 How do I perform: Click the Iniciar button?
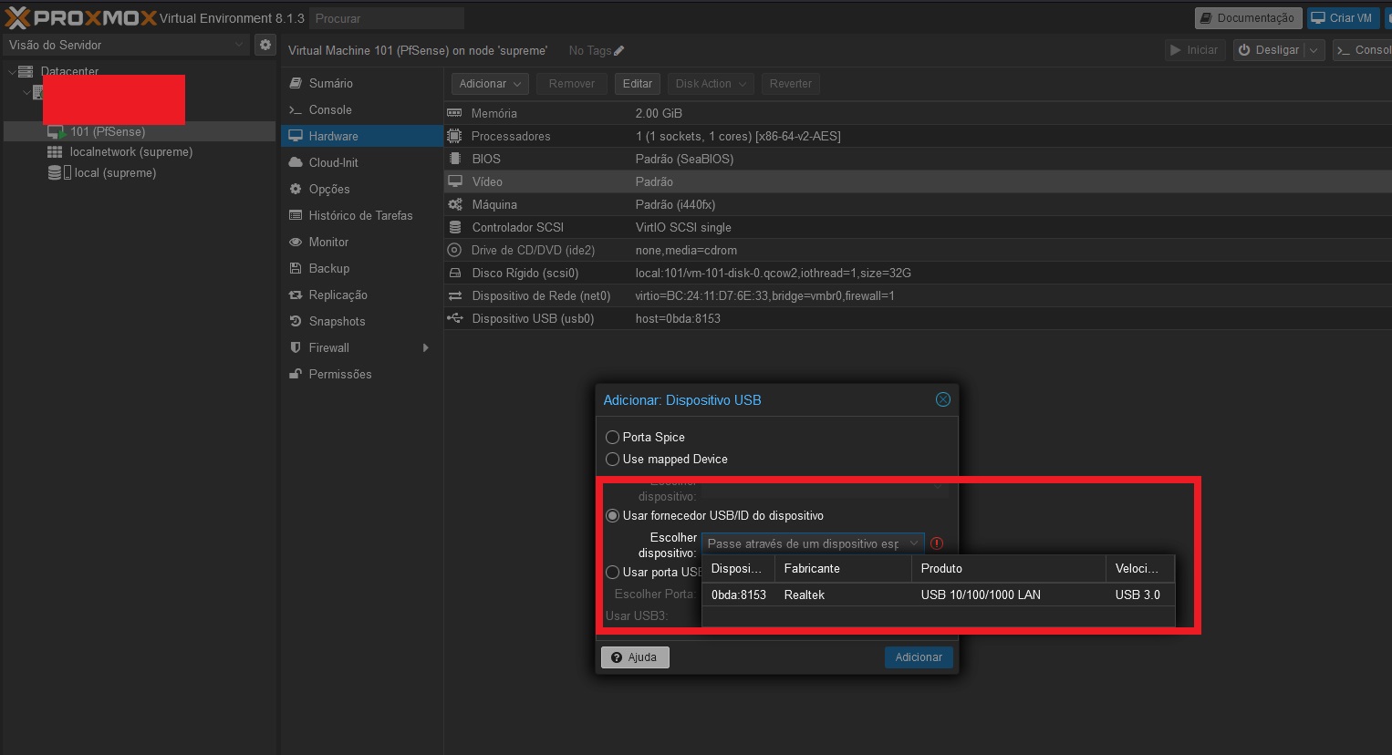(1195, 50)
